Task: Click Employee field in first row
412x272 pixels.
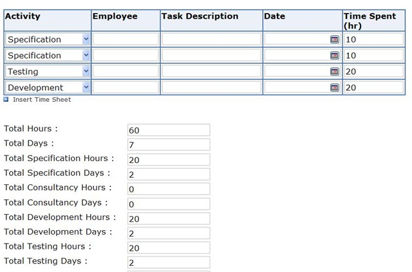Action: 126,39
